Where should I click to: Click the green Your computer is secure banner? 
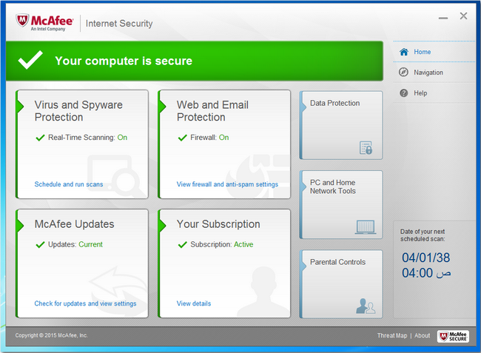[196, 61]
